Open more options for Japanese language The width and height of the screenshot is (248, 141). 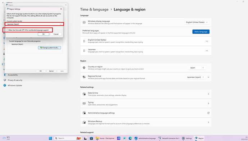click(207, 51)
